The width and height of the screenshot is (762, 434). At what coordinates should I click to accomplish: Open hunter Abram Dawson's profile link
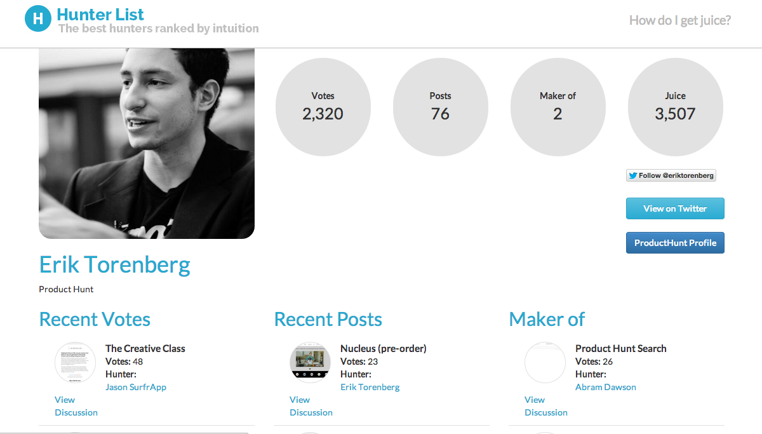click(606, 387)
